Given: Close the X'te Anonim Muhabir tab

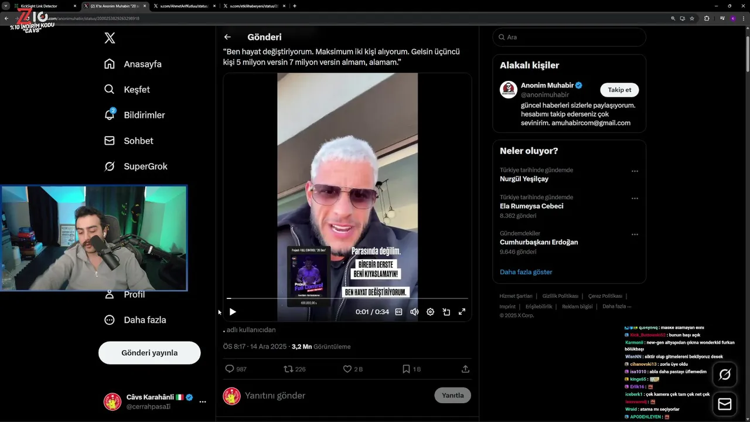Looking at the screenshot, I should click(145, 6).
